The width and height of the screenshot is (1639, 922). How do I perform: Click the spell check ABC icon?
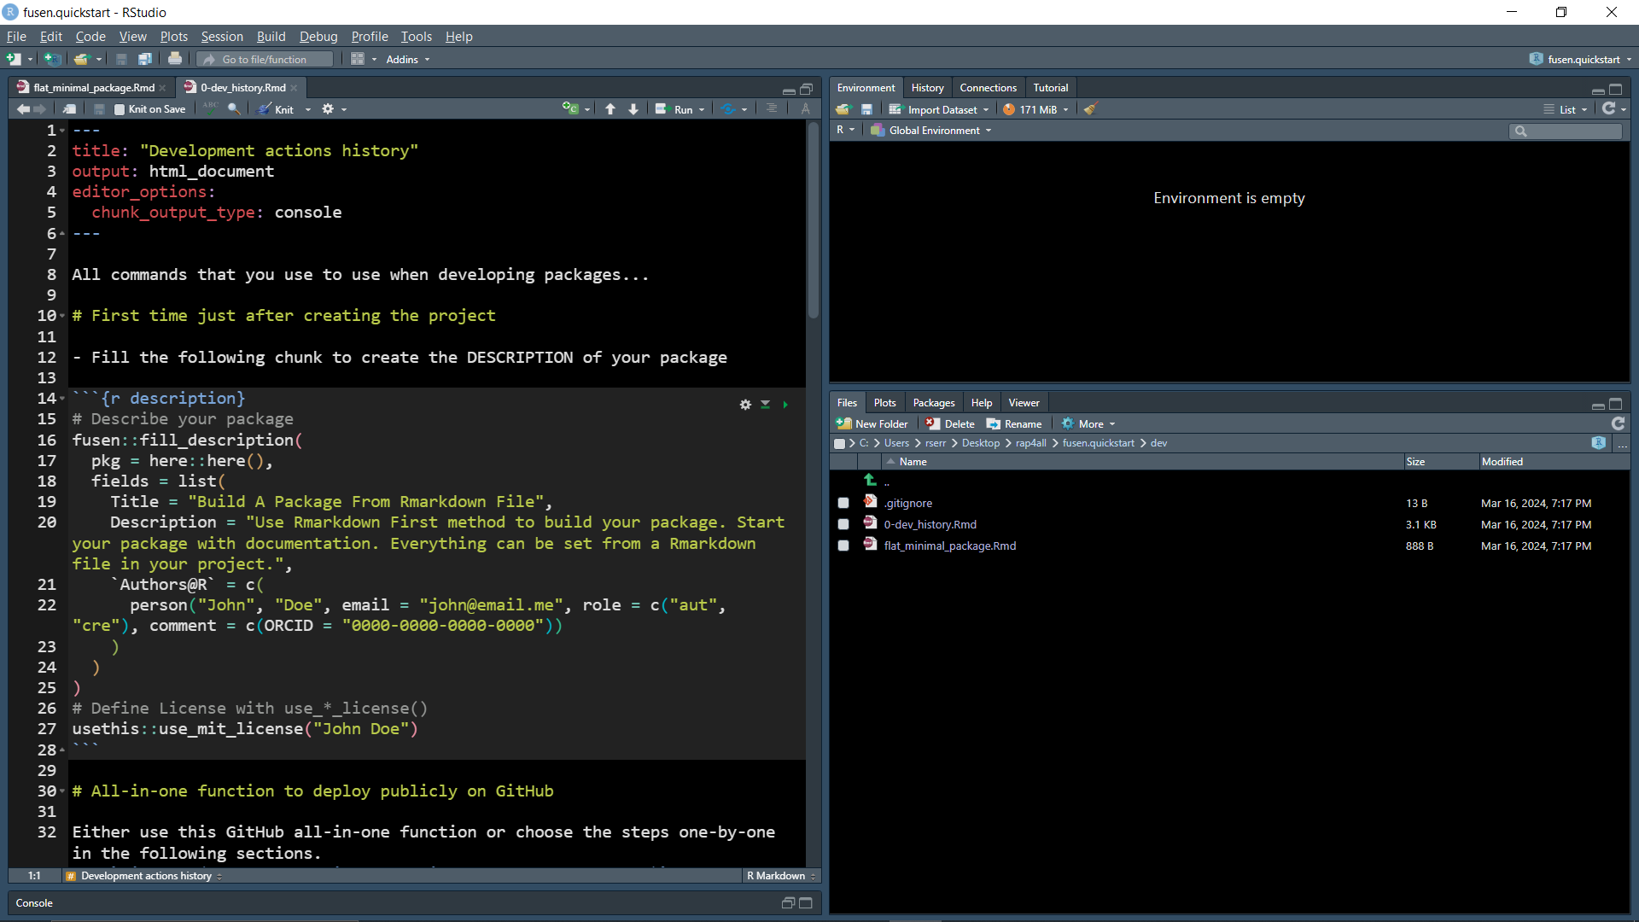pyautogui.click(x=210, y=108)
